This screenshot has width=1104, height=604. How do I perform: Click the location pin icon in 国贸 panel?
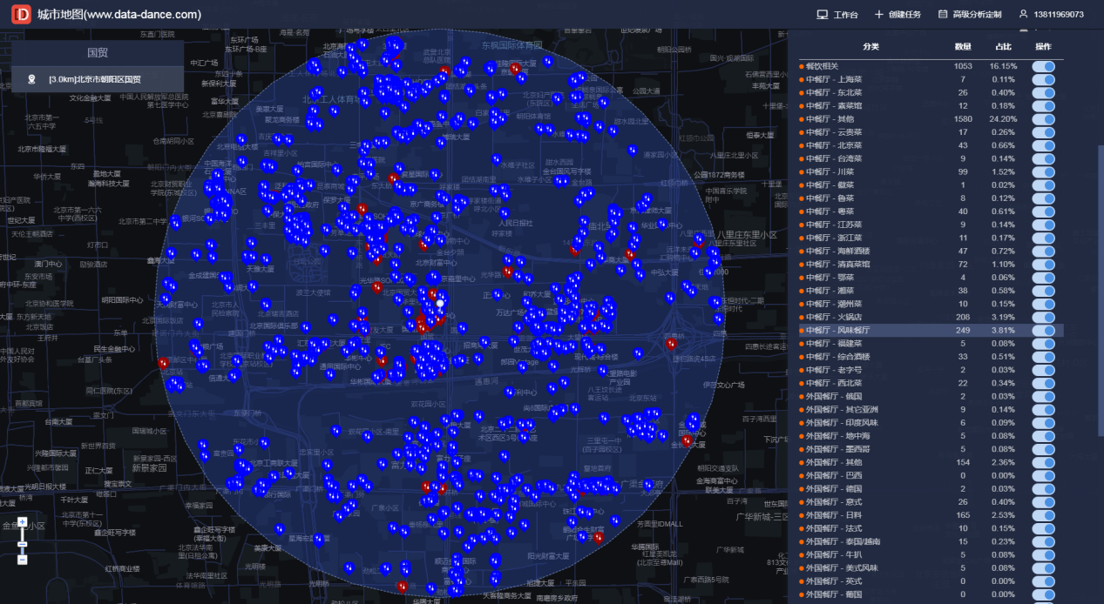pyautogui.click(x=32, y=79)
